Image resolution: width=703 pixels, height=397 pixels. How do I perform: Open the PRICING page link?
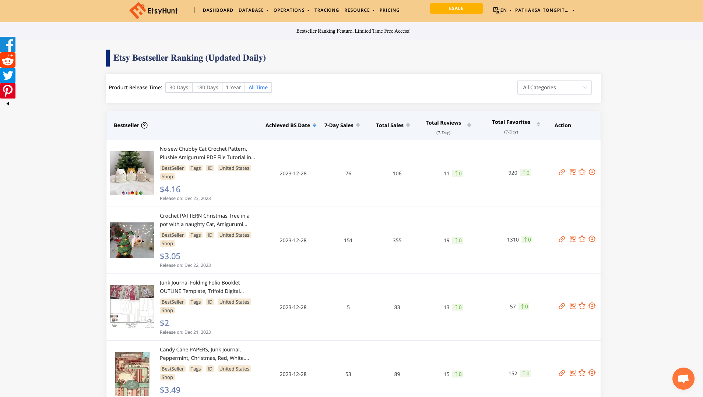click(389, 10)
